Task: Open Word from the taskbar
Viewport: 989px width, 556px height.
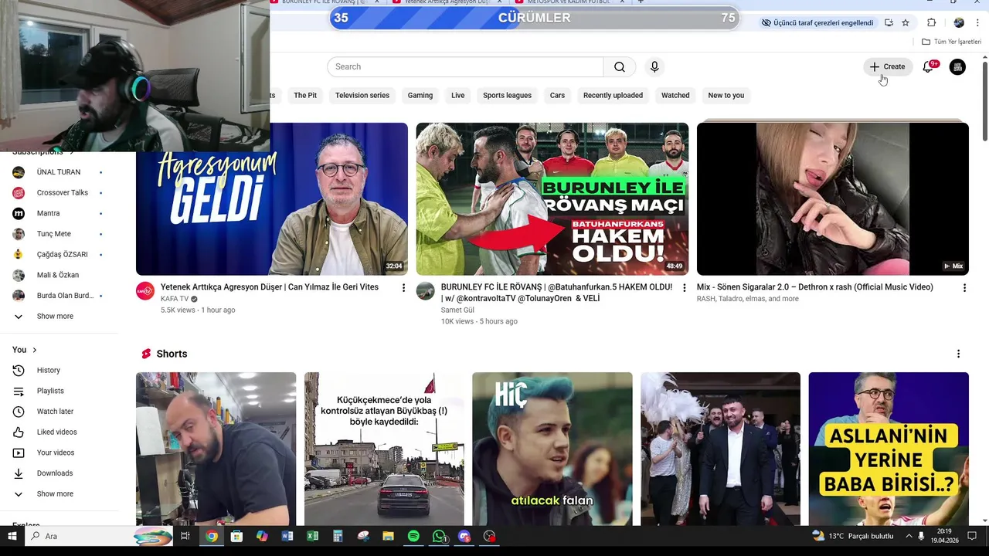Action: (x=287, y=536)
